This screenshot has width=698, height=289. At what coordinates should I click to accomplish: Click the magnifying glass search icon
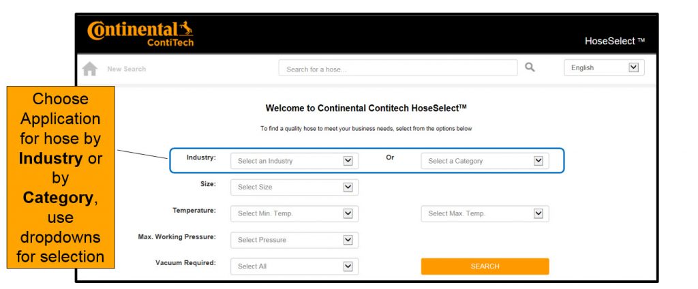click(530, 67)
